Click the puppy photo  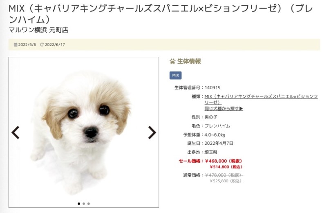pos(84,132)
